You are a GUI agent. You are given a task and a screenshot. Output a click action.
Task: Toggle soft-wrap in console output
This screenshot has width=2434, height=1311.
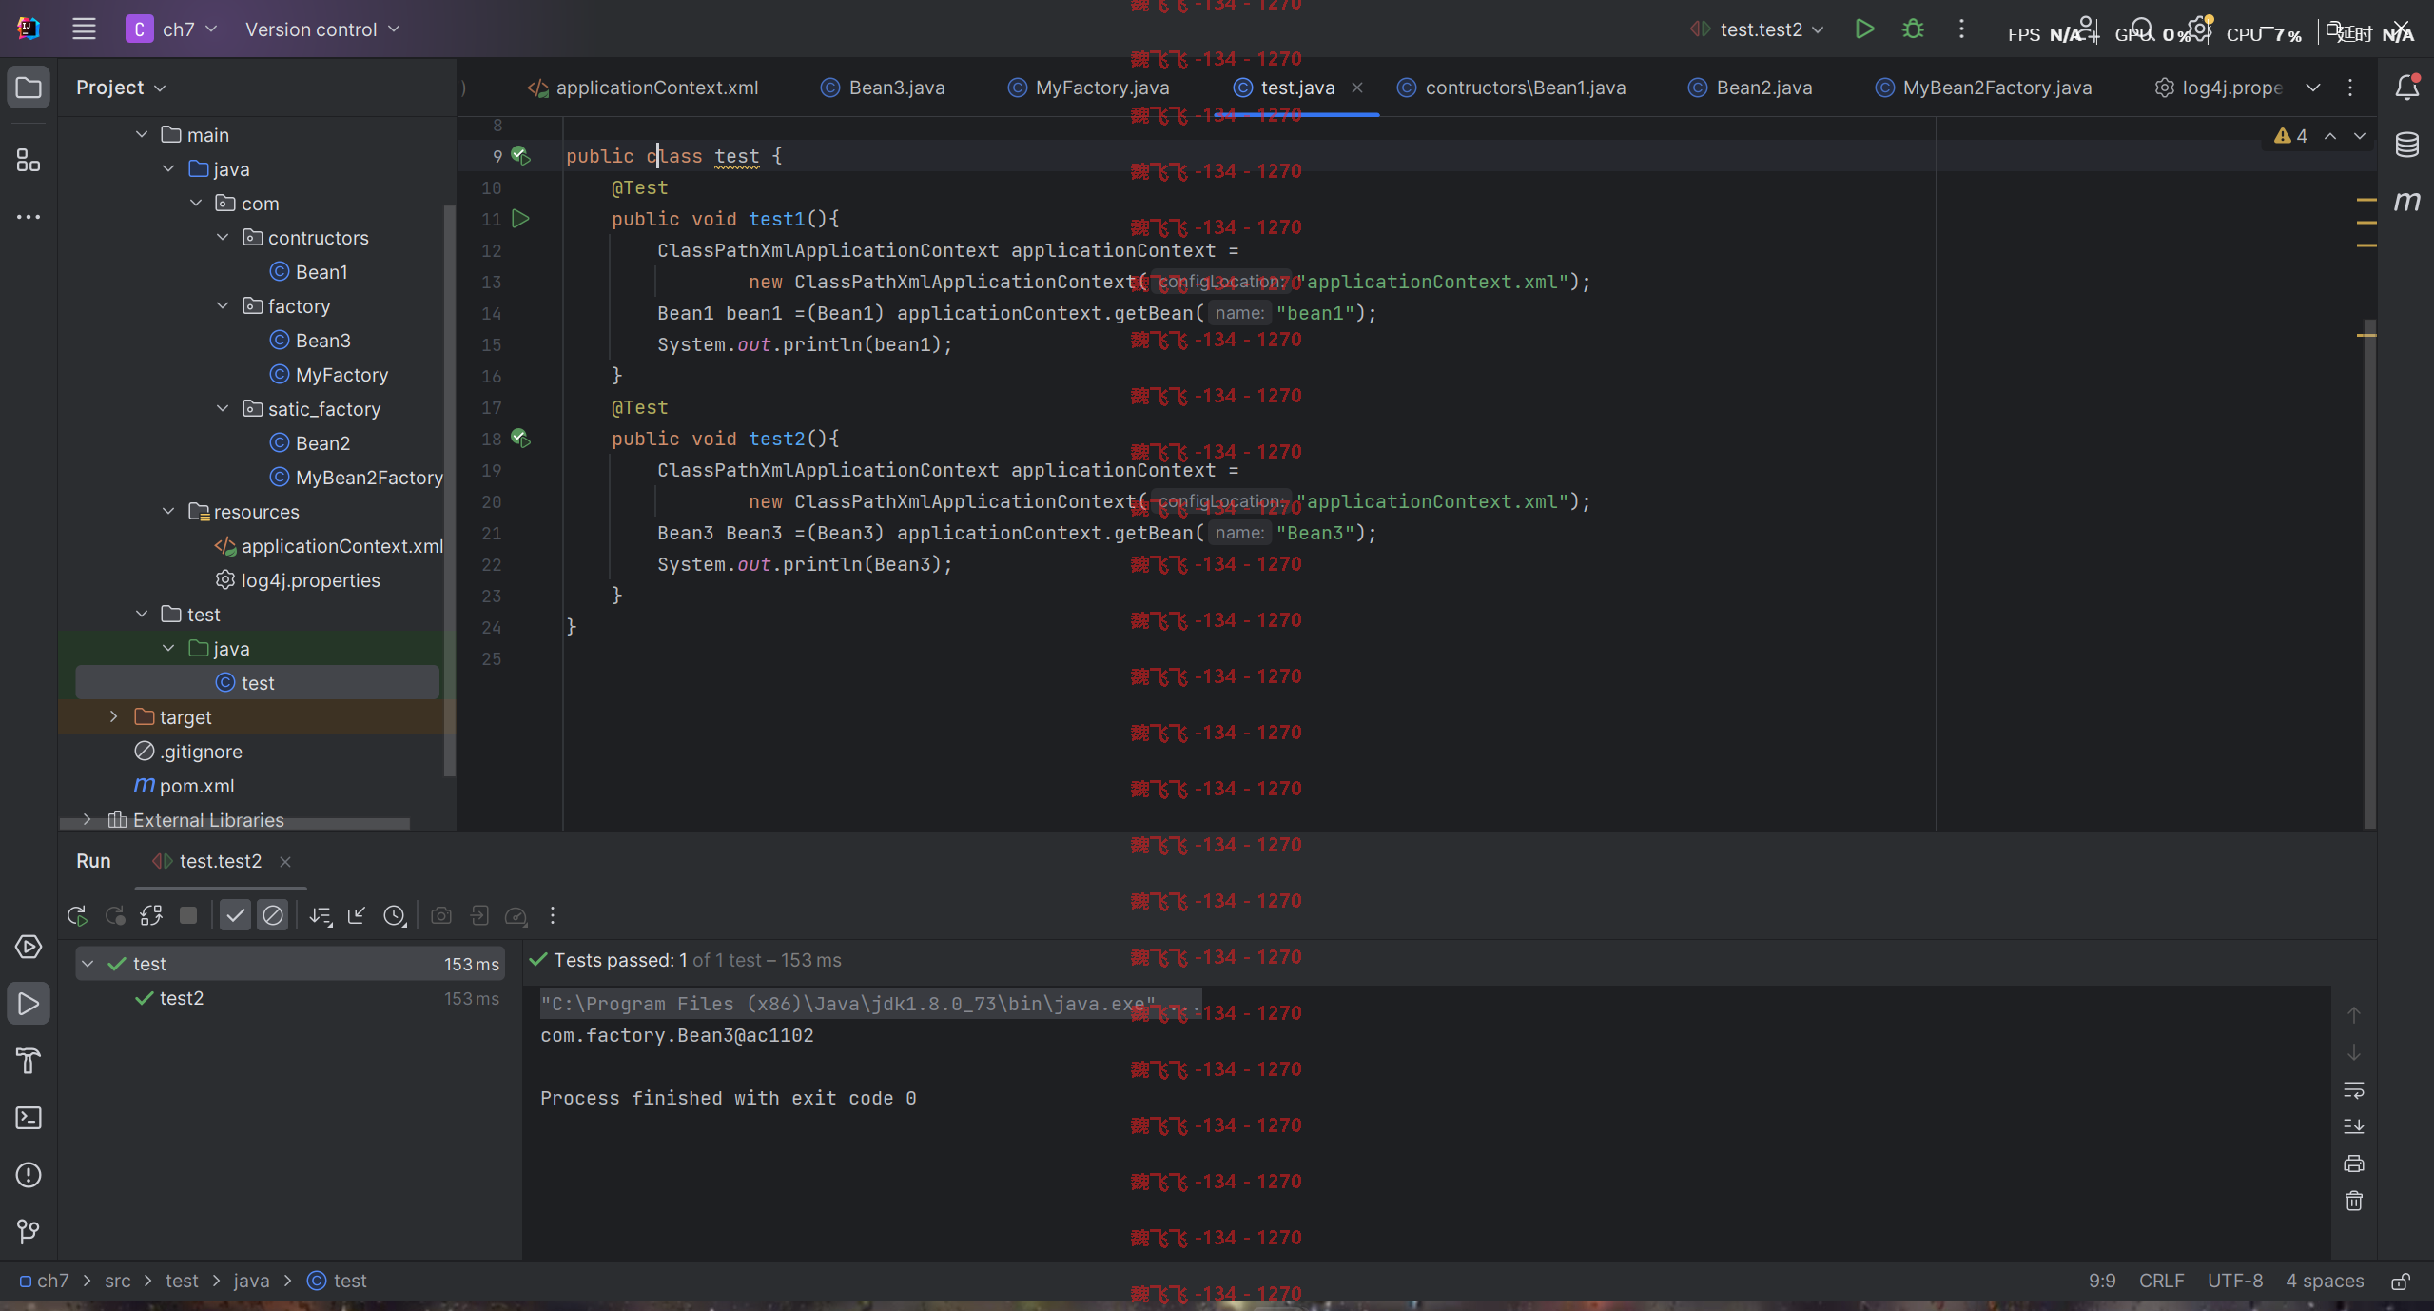pos(2354,1089)
